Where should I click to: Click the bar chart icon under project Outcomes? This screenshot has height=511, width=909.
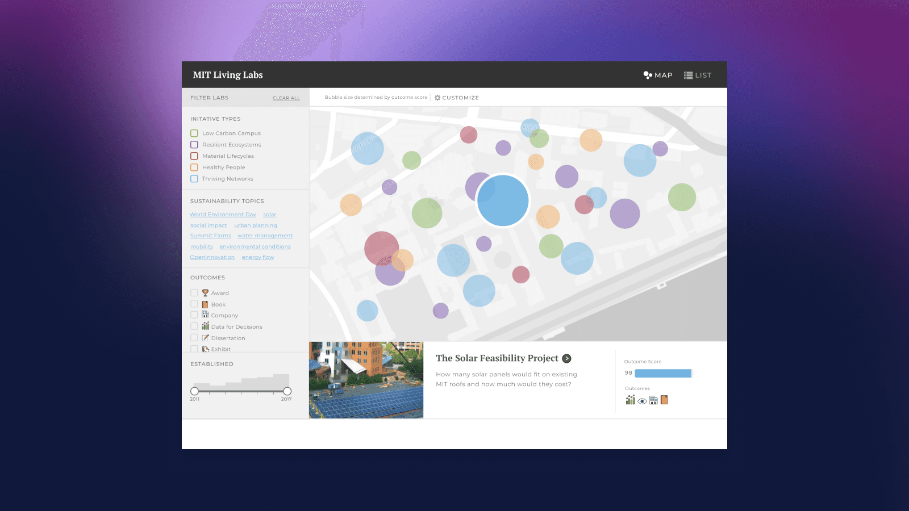(630, 400)
